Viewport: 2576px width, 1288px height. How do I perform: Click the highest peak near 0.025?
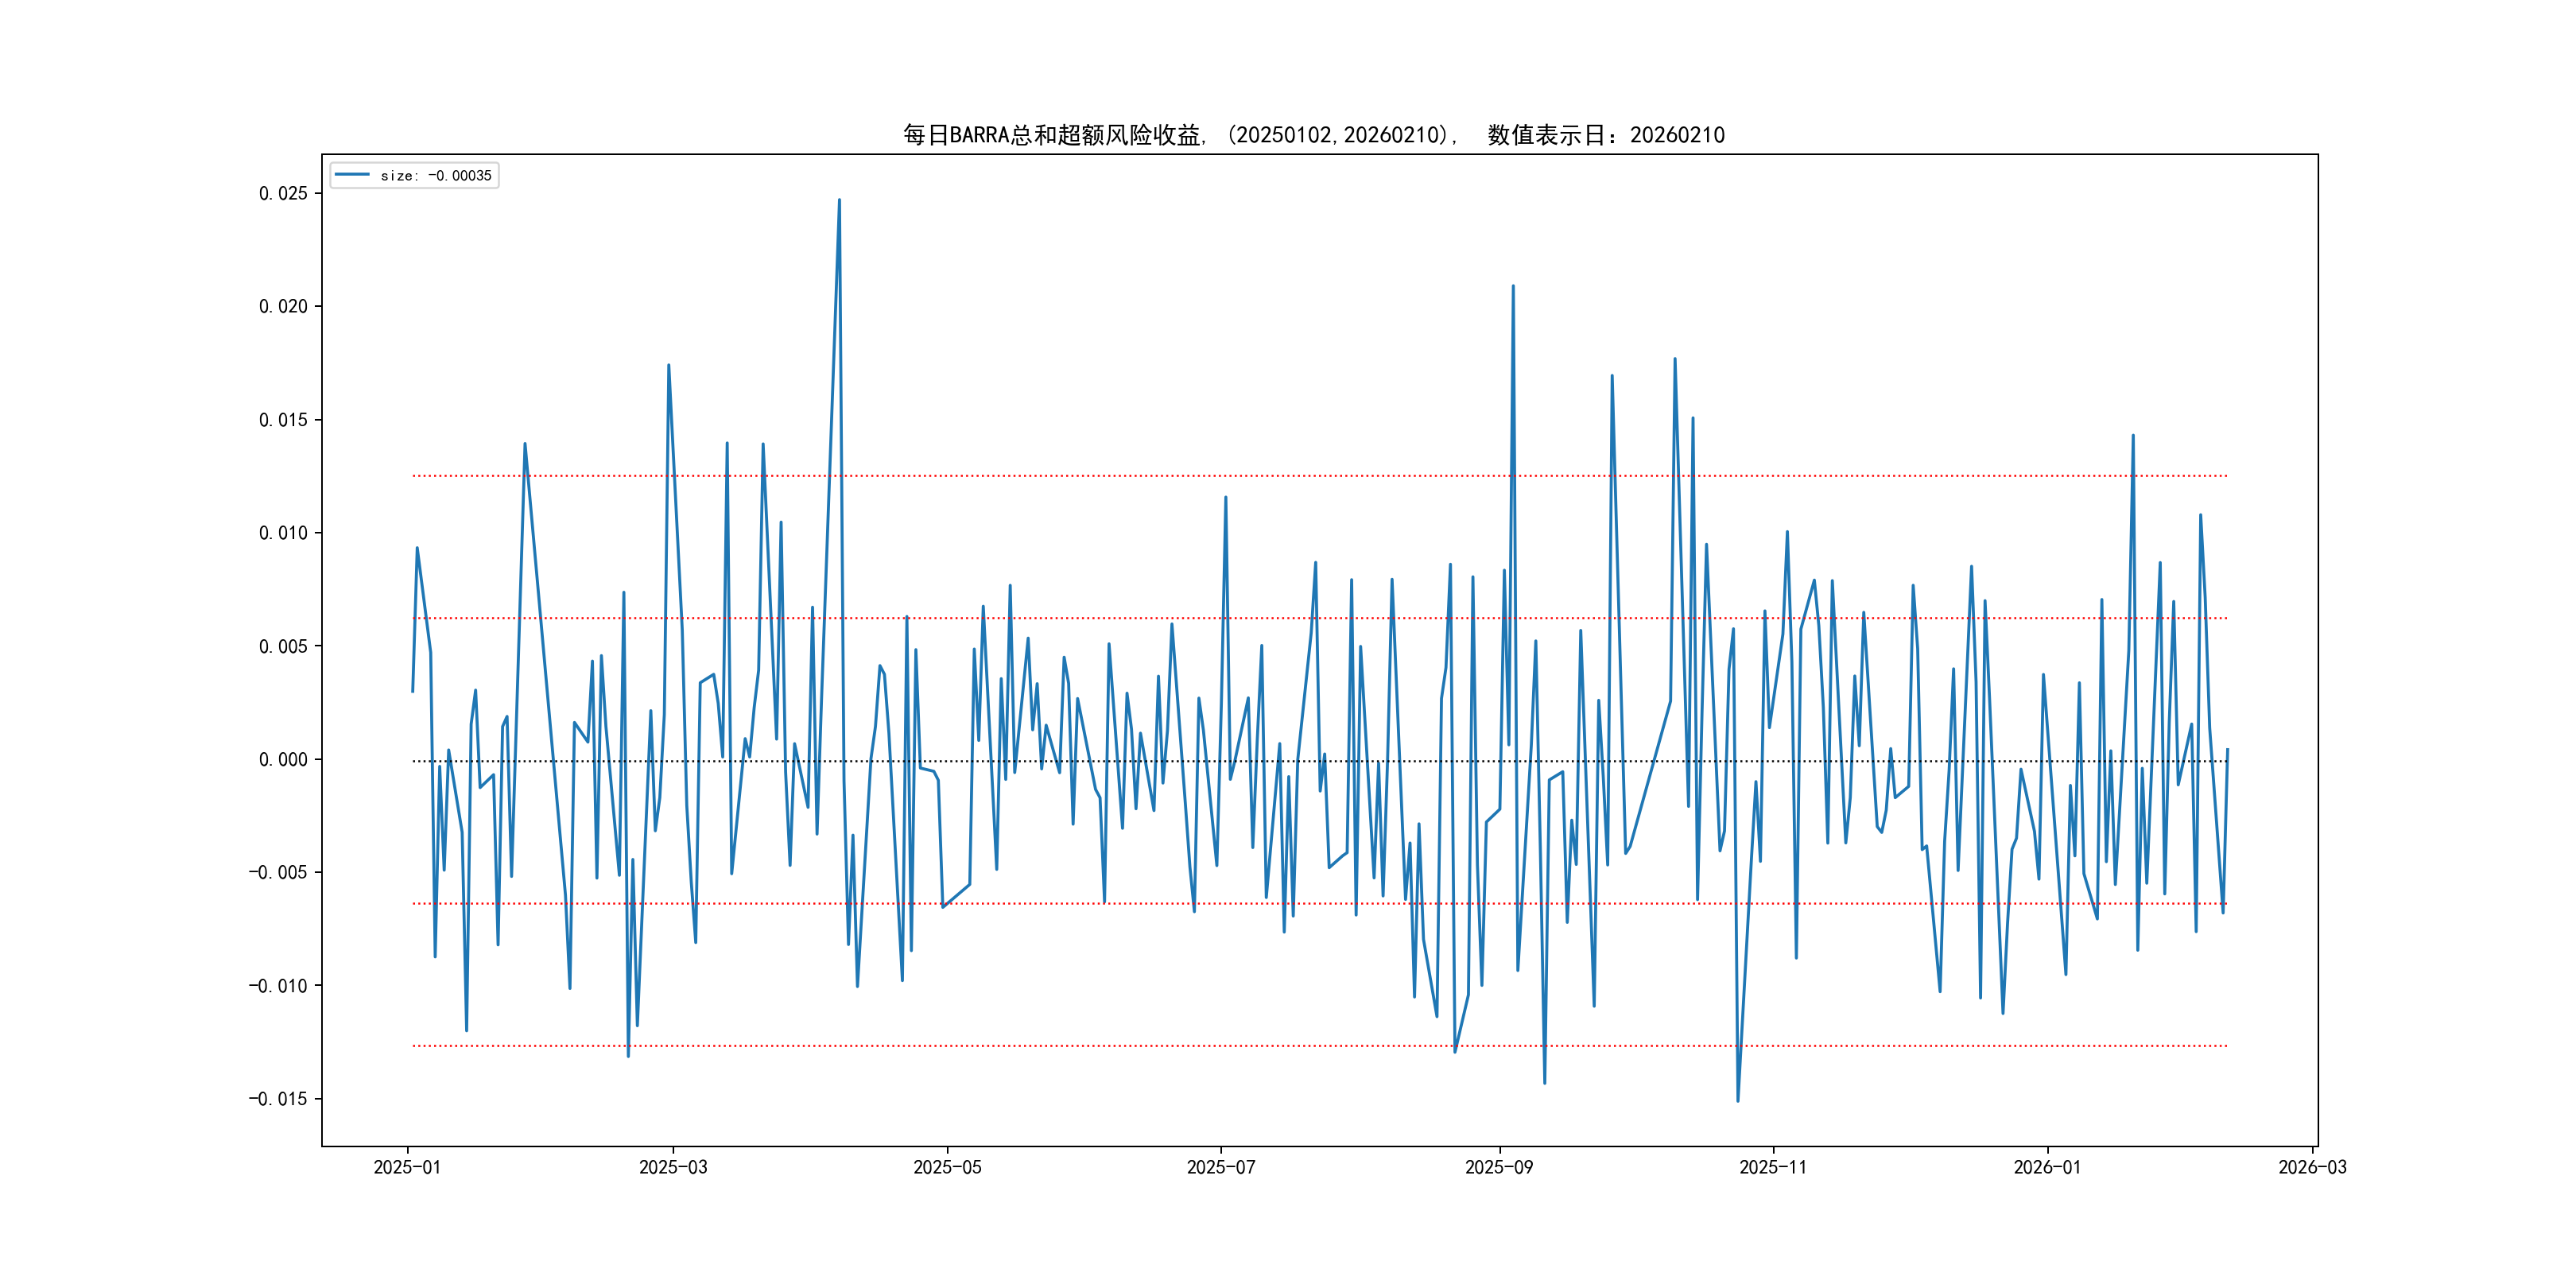click(x=839, y=200)
